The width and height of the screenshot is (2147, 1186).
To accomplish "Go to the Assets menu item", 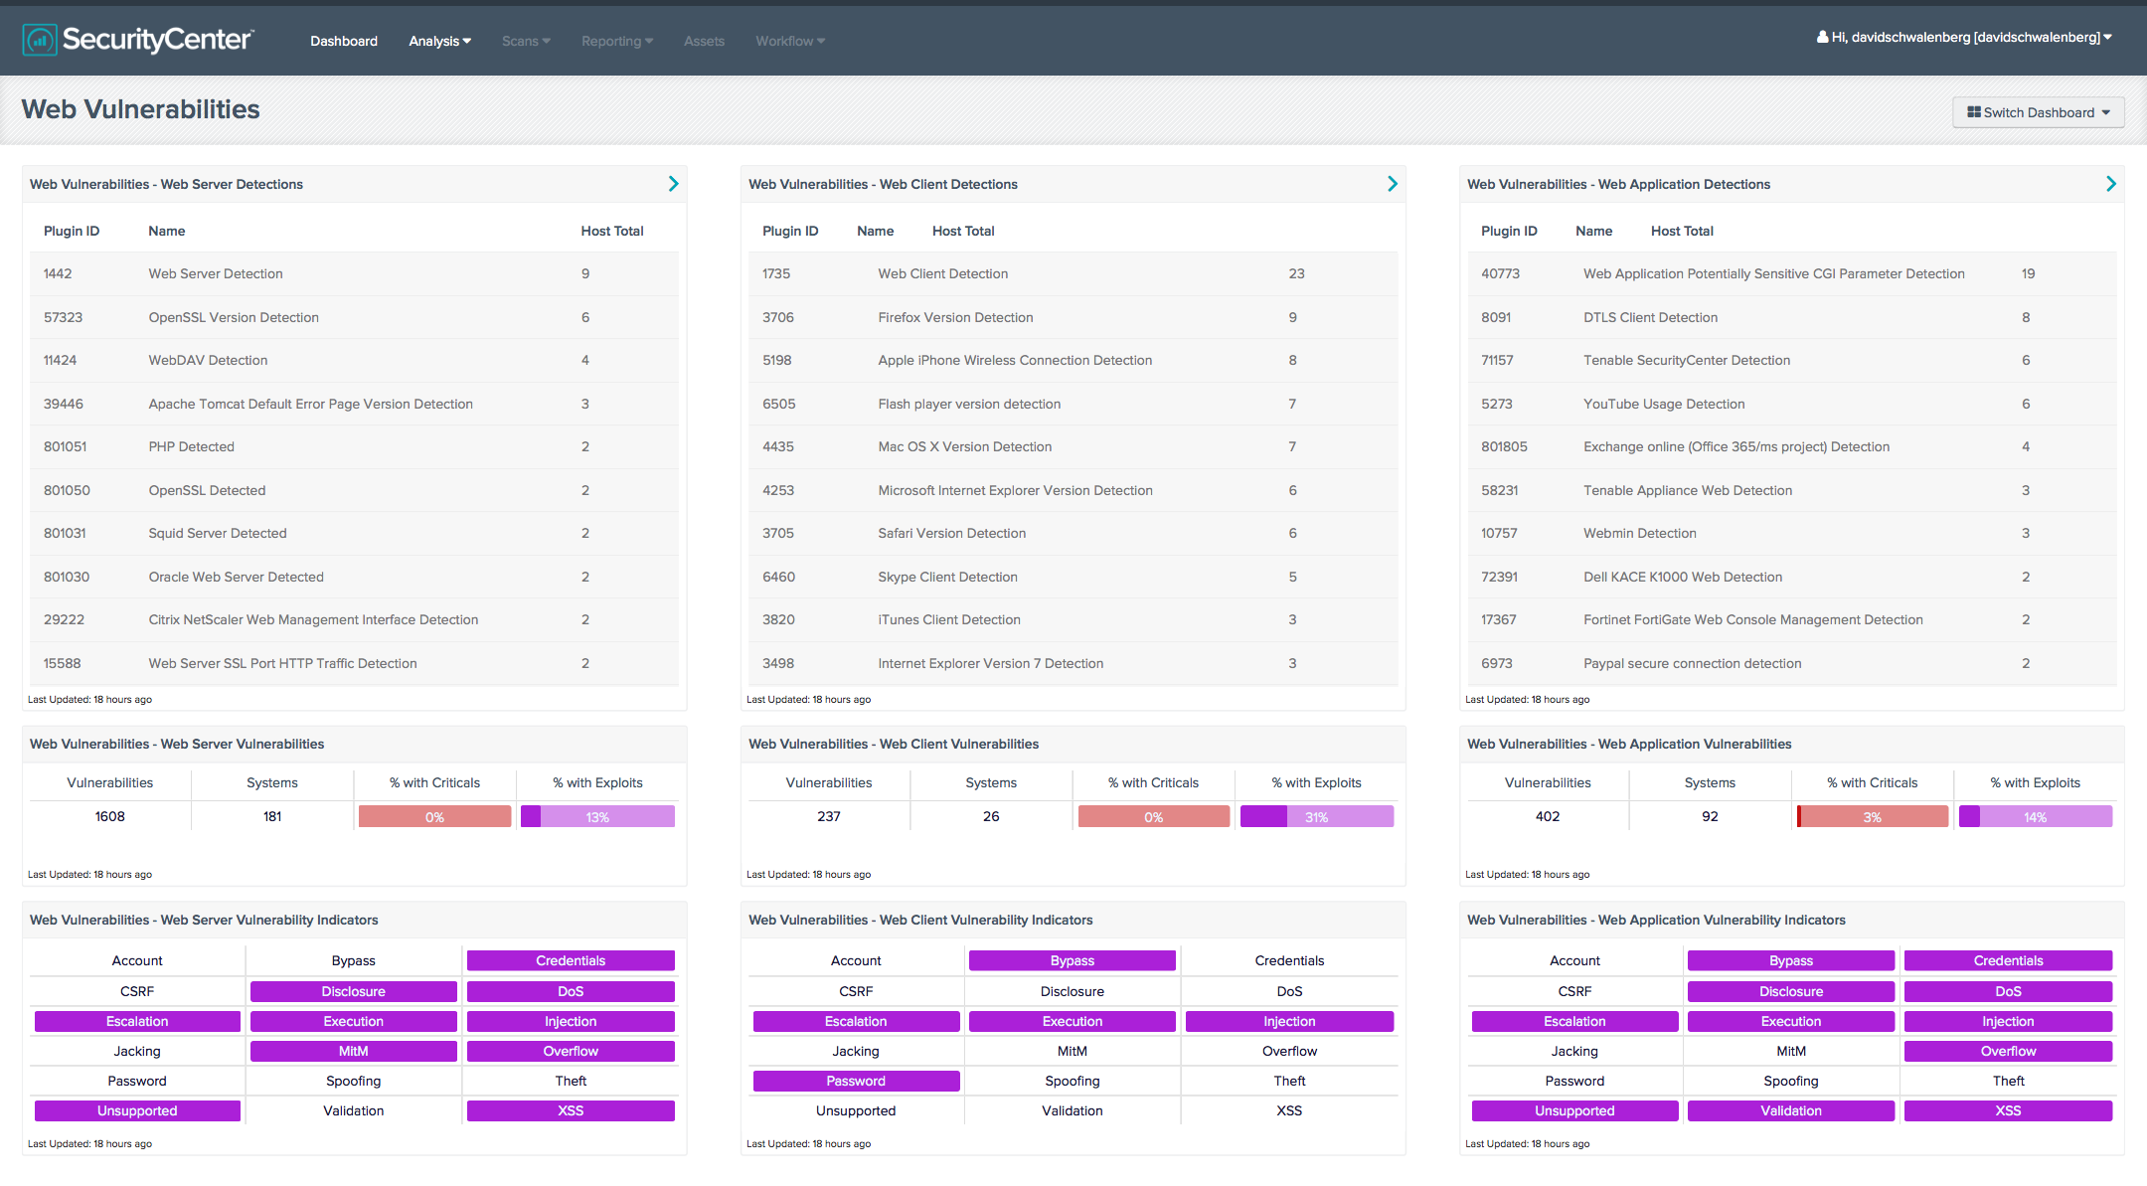I will pyautogui.click(x=704, y=41).
